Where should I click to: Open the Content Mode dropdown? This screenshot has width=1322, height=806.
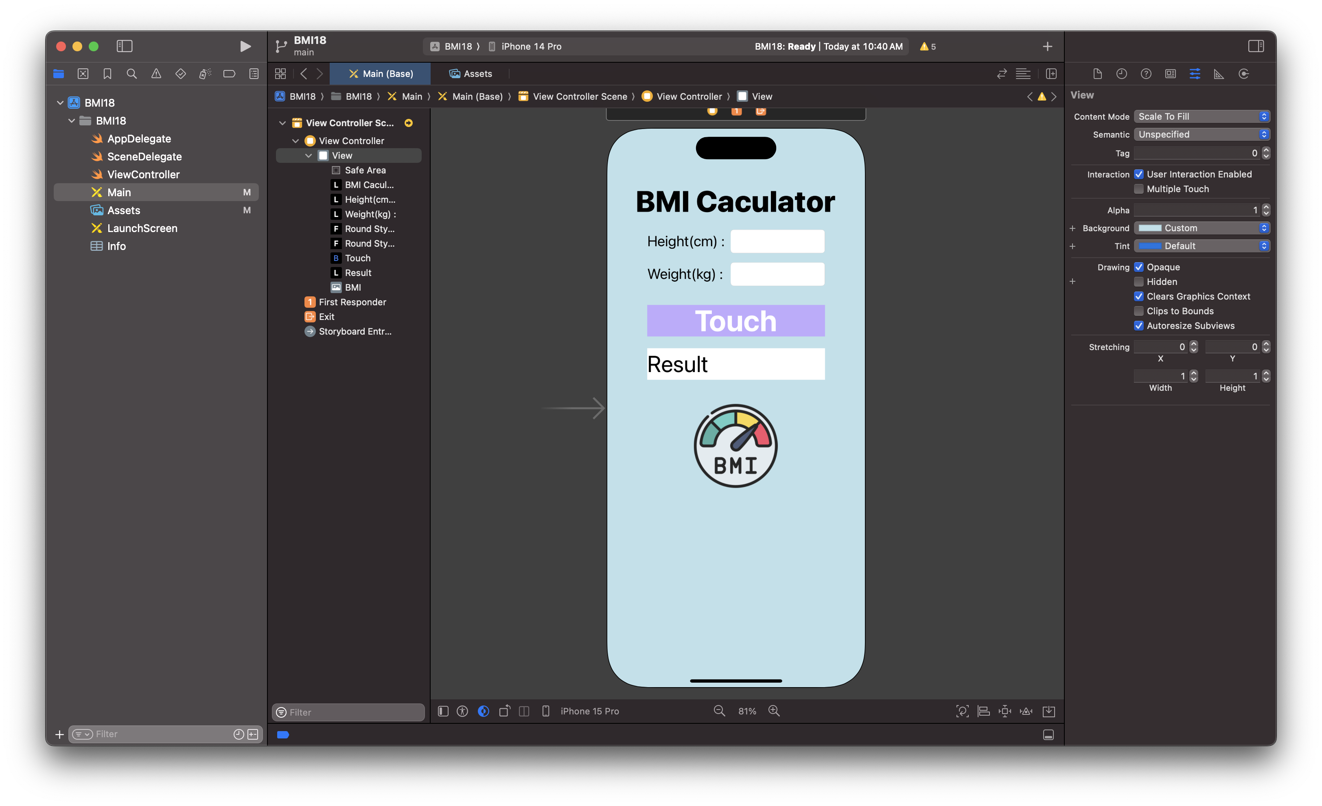click(x=1201, y=116)
